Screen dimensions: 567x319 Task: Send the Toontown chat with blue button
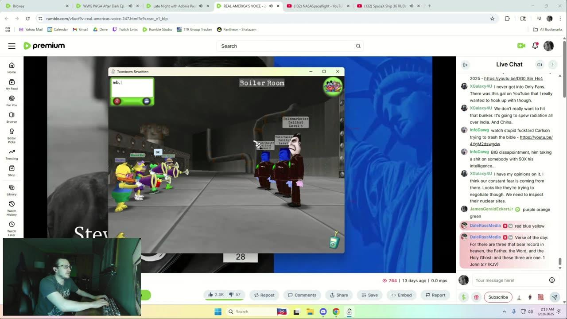coord(147,101)
